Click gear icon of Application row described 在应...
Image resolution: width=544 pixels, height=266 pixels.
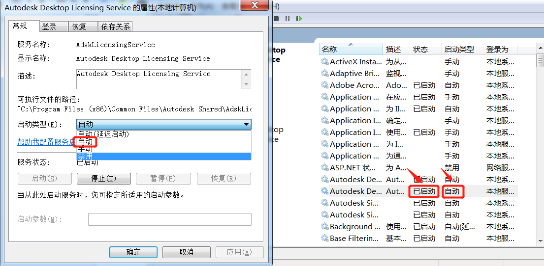tap(325, 97)
